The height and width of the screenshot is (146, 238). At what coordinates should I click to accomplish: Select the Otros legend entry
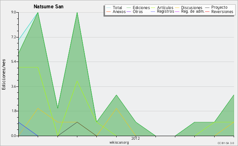pos(138,11)
